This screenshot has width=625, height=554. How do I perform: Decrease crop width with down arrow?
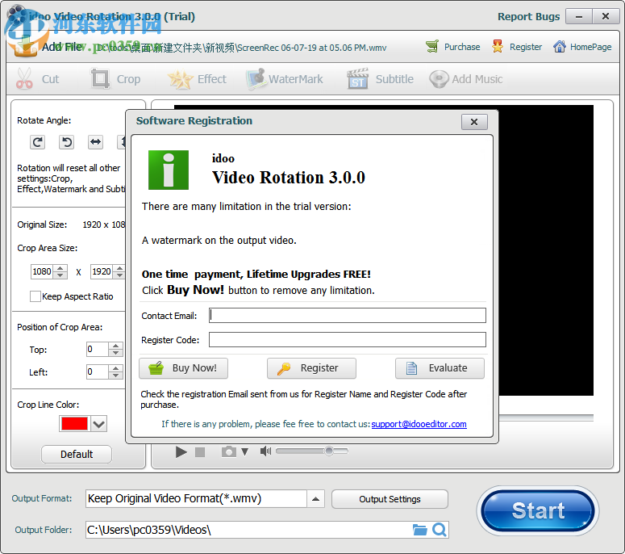pyautogui.click(x=60, y=275)
